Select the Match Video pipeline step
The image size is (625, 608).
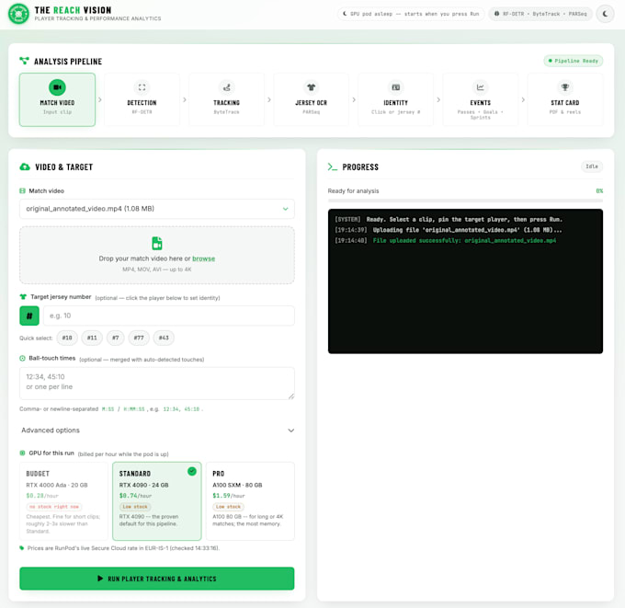tap(57, 99)
